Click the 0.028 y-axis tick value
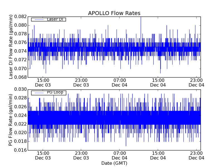Viewport: 223px width, 167px height. point(20,98)
